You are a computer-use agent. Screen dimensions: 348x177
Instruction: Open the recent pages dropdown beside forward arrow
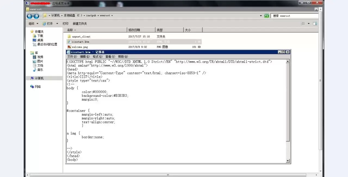point(41,16)
